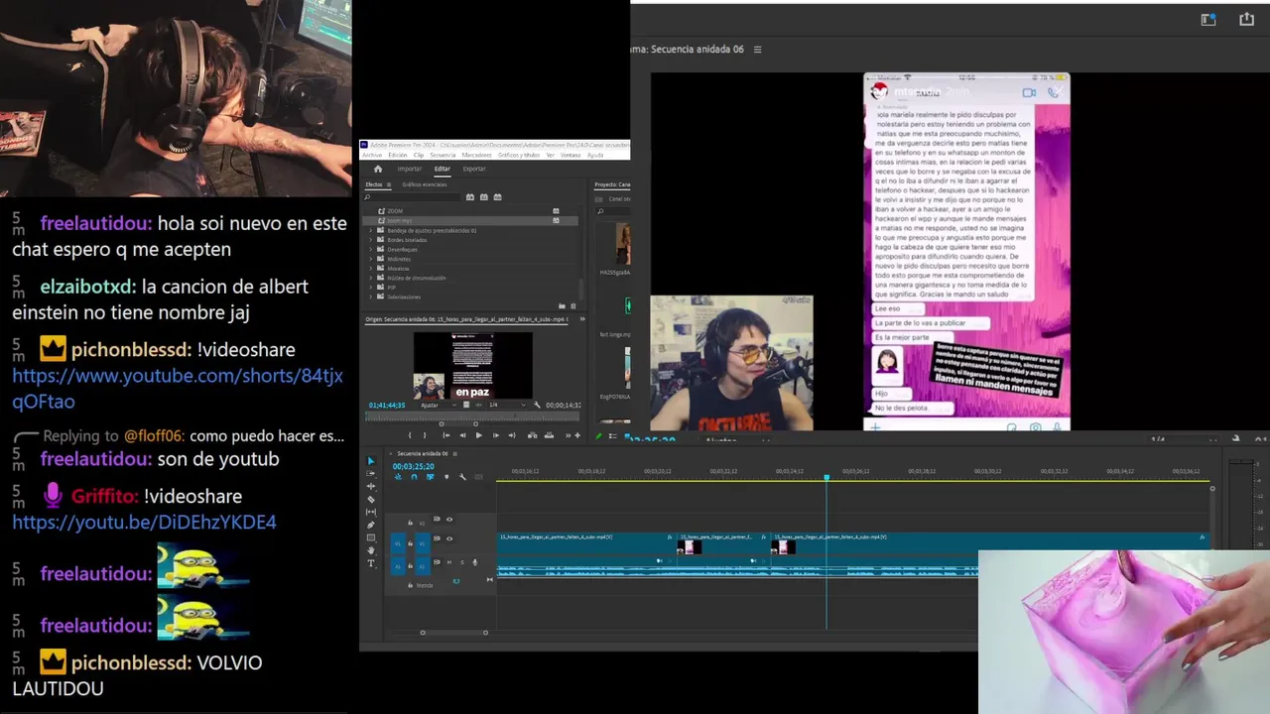This screenshot has height=714, width=1270.
Task: Hide track V2 output eye
Action: tap(449, 520)
